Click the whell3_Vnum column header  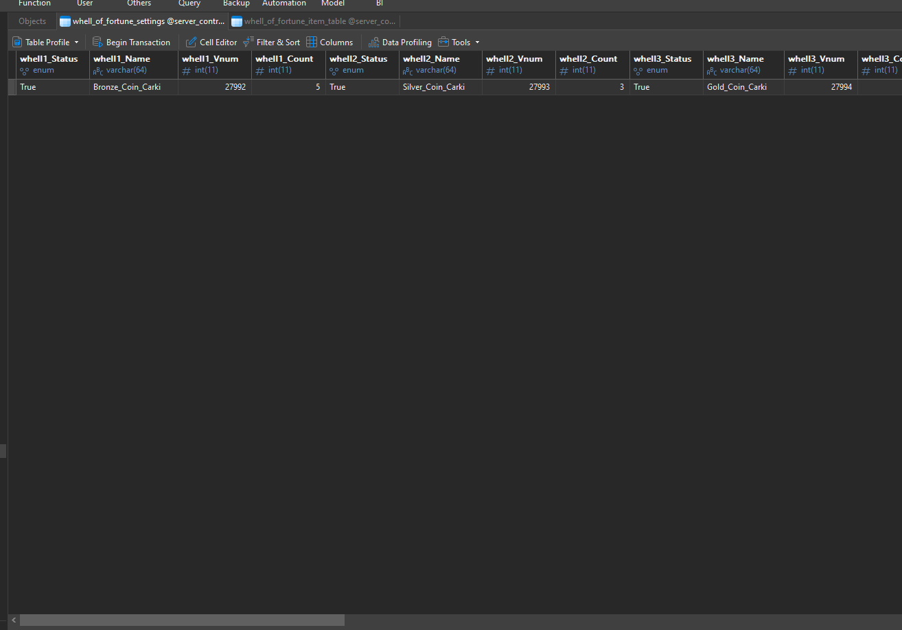click(821, 64)
